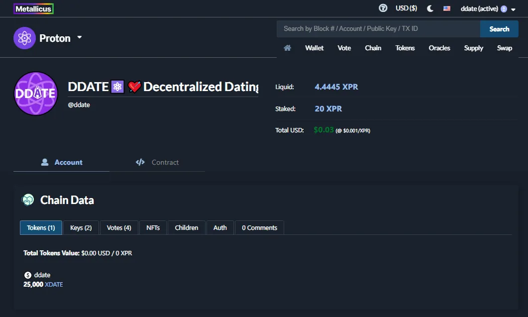Switch to the Contract tab
Screen dimensions: 528x317
click(157, 162)
